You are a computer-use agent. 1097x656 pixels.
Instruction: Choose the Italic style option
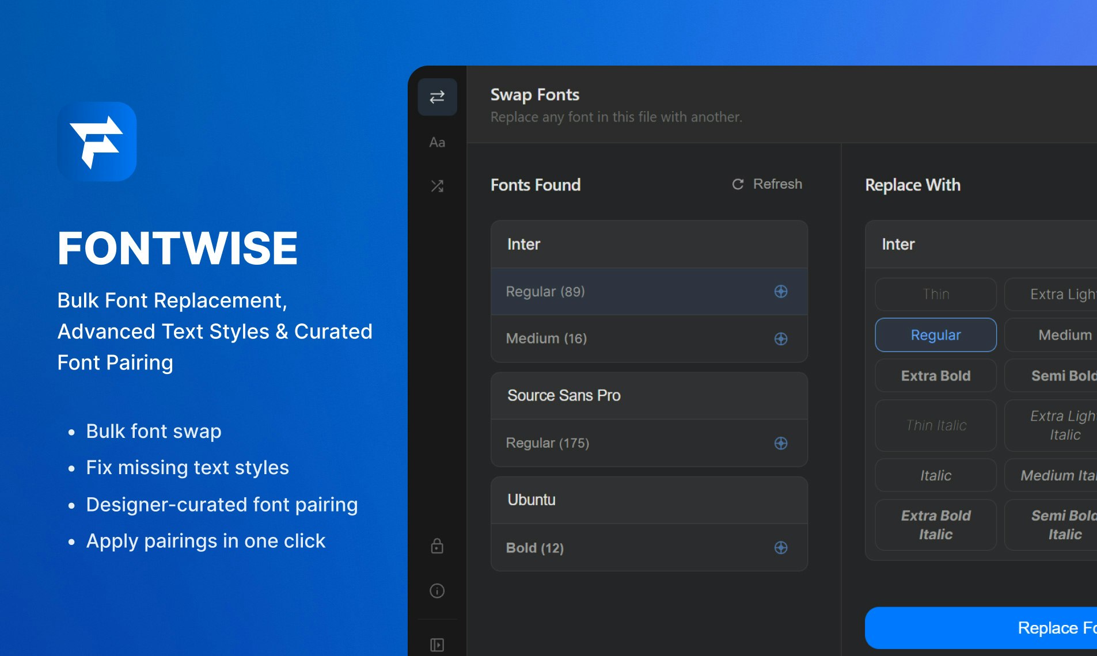936,475
